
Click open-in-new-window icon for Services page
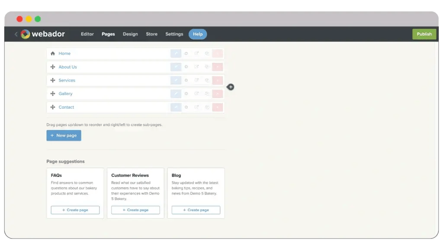pyautogui.click(x=197, y=80)
